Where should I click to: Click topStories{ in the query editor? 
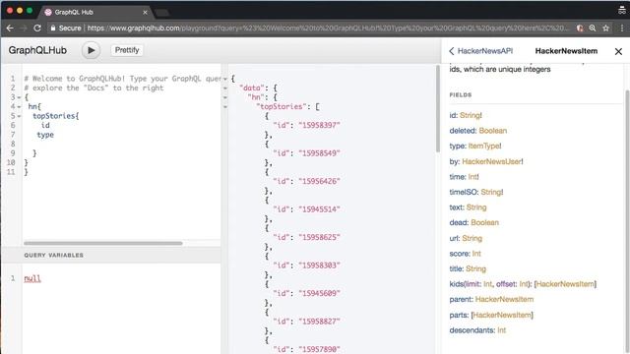pyautogui.click(x=56, y=116)
